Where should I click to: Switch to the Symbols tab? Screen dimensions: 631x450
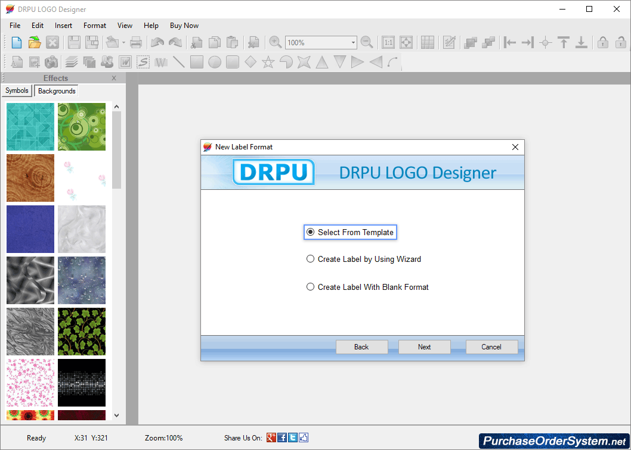click(17, 90)
